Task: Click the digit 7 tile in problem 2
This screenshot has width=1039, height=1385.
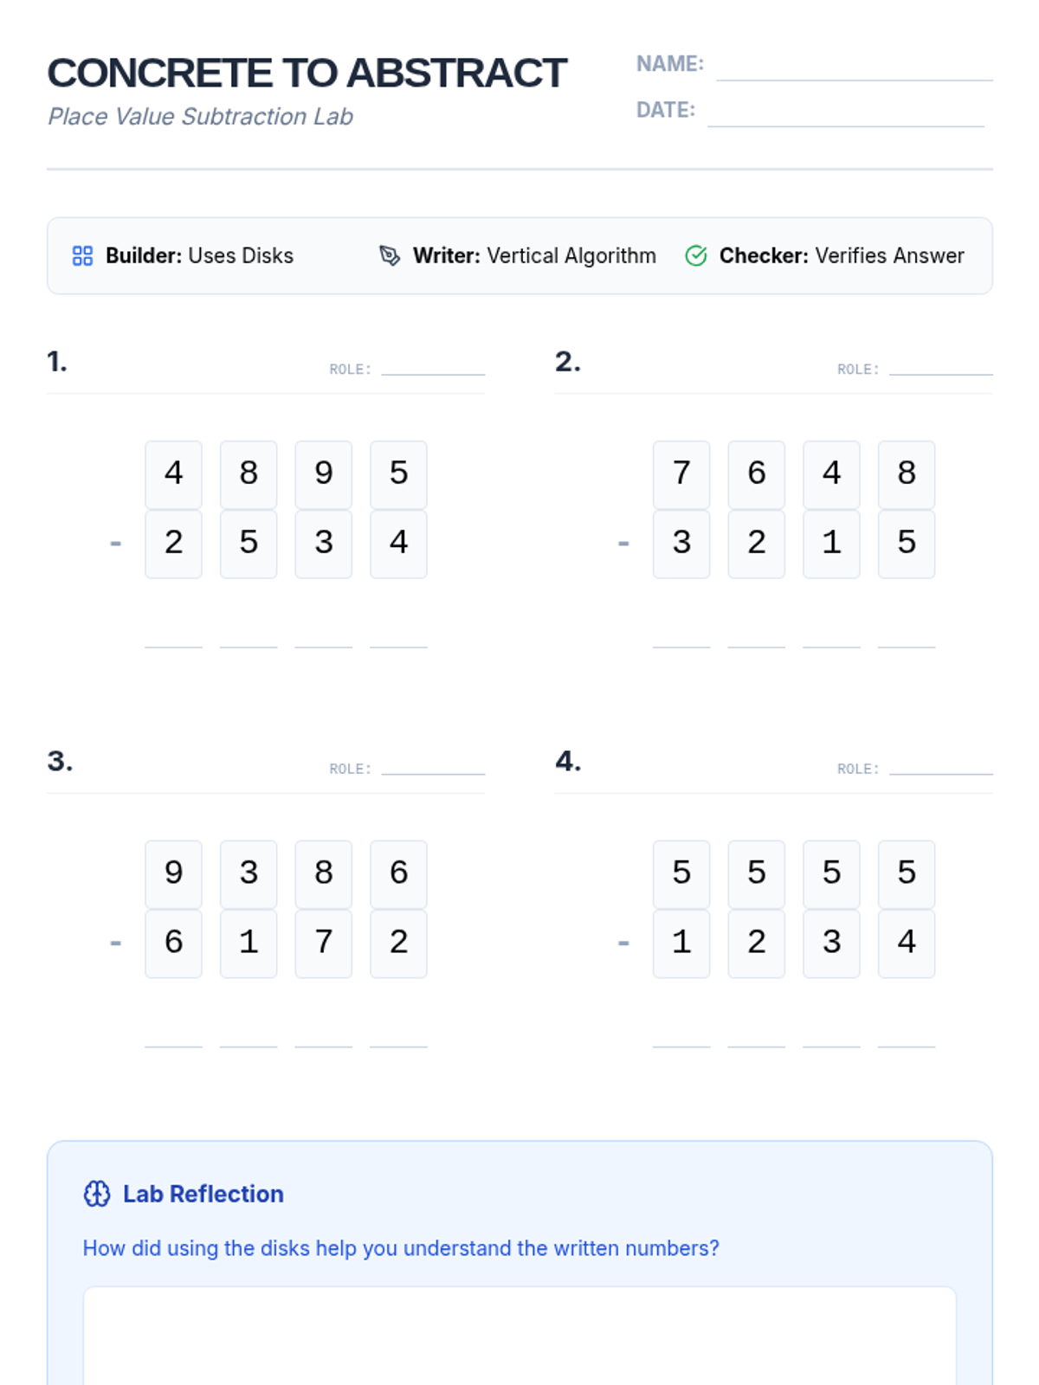Action: (x=681, y=474)
